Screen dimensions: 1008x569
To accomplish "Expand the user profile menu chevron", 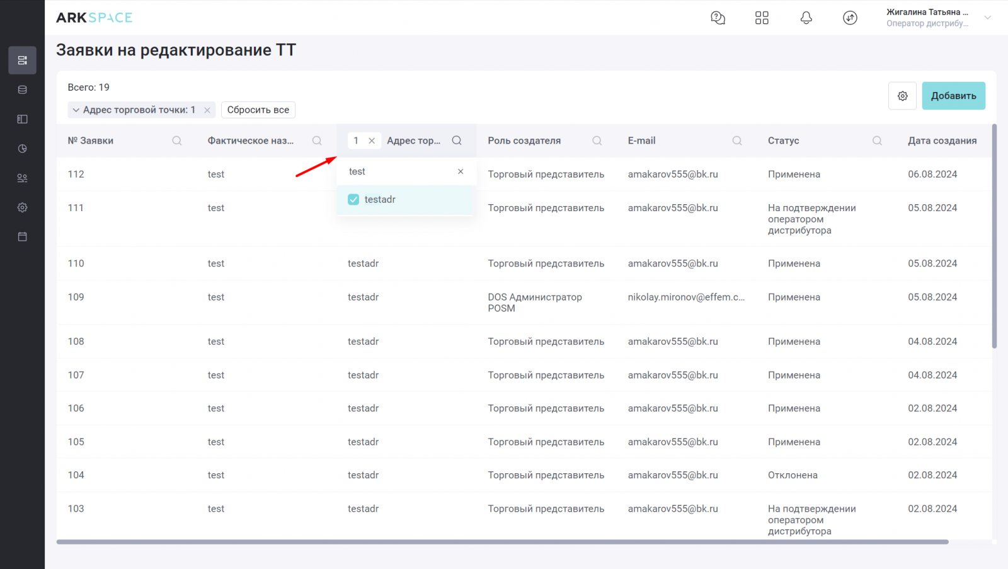I will pyautogui.click(x=987, y=18).
